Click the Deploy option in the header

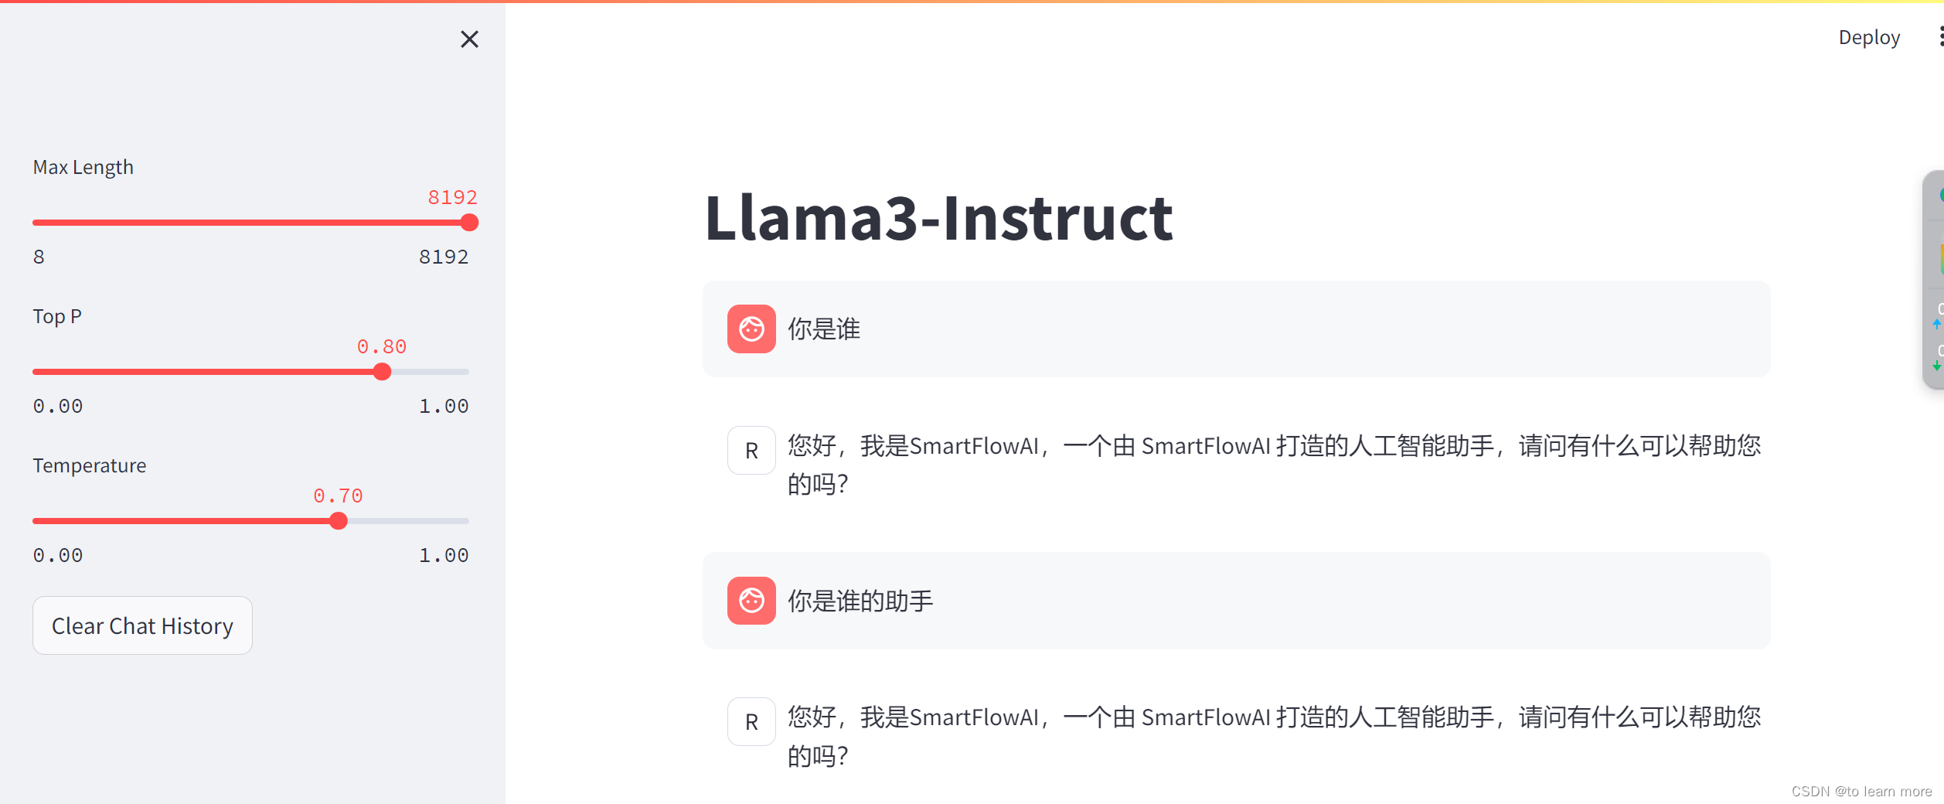[x=1869, y=36]
